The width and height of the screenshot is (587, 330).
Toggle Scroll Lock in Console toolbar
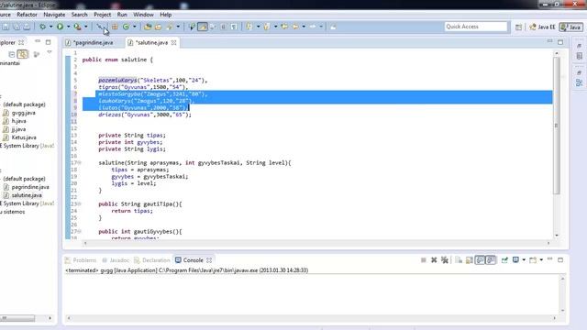470,260
